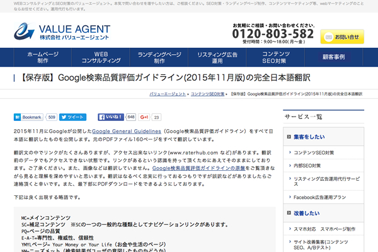Open the Google General Guidelines link
This screenshot has height=252, width=378.
coord(127,132)
